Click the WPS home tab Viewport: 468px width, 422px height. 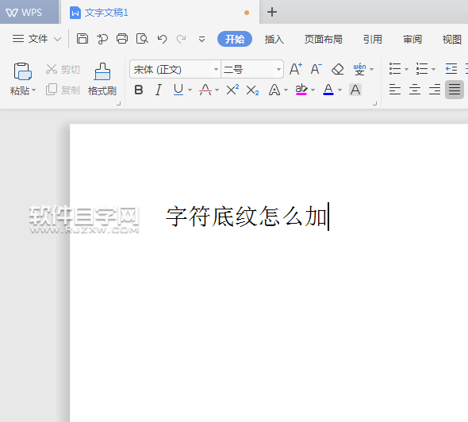tap(29, 12)
